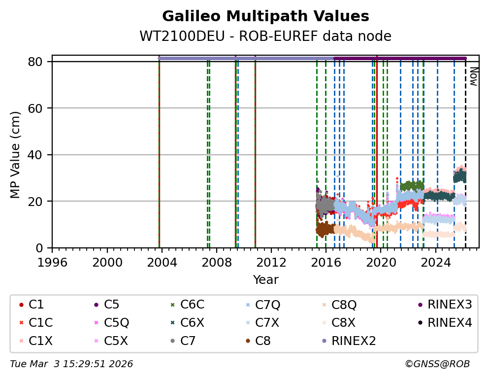Image resolution: width=489 pixels, height=379 pixels.
Task: Click the timestamp in the bottom-left corner
Action: pyautogui.click(x=71, y=364)
